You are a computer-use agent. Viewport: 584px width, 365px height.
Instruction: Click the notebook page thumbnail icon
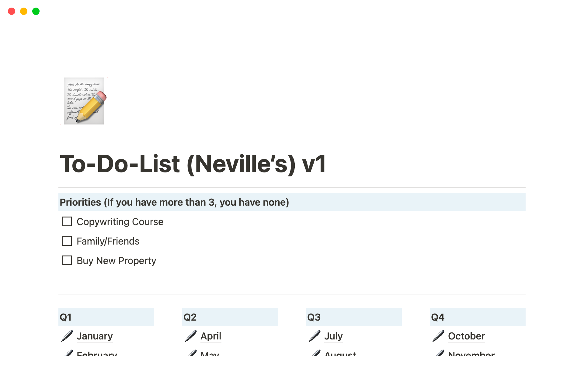tap(84, 101)
